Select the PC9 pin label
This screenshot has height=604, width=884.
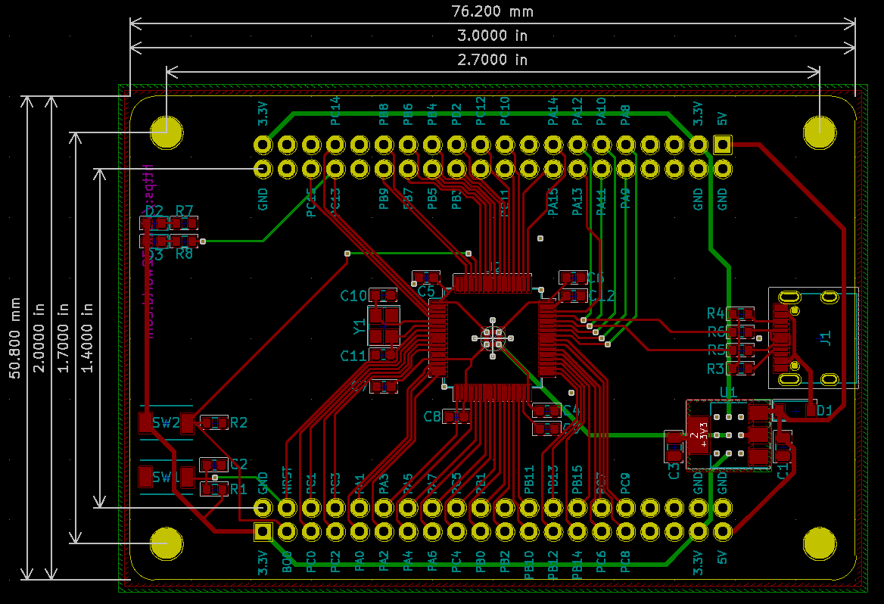[626, 483]
